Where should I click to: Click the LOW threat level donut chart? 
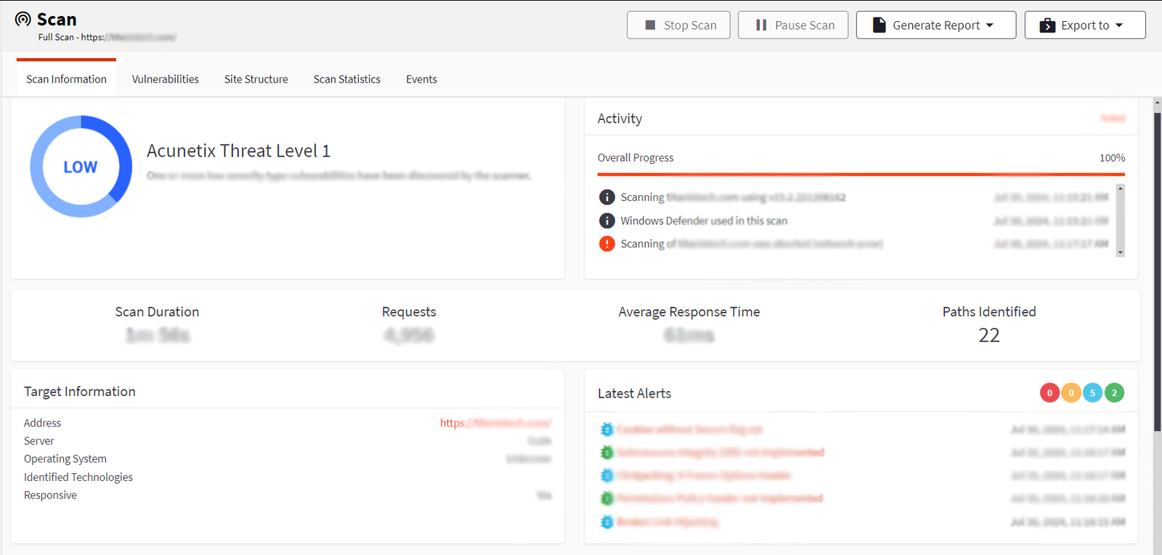click(x=81, y=166)
